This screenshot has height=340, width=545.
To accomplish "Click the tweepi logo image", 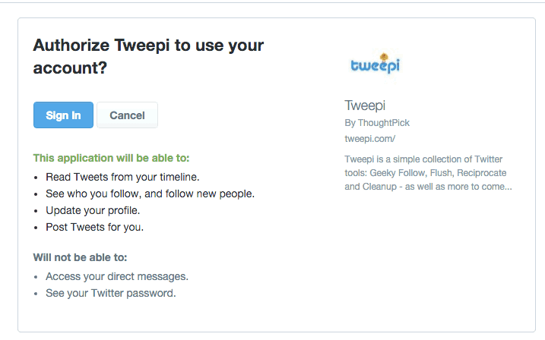I will click(x=375, y=64).
